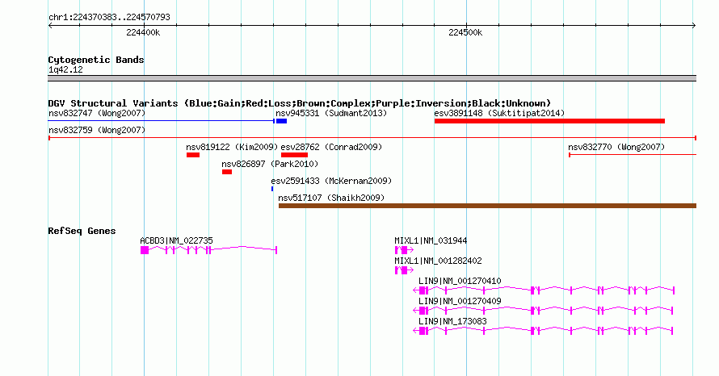Image resolution: width=719 pixels, height=376 pixels.
Task: Open the nsv826897 (Park2010) label
Action: [270, 164]
